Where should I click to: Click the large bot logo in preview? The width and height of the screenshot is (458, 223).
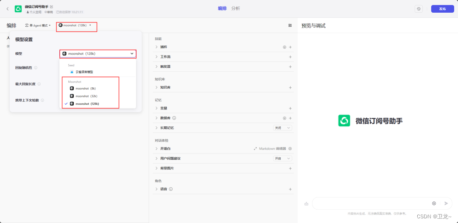tap(344, 120)
